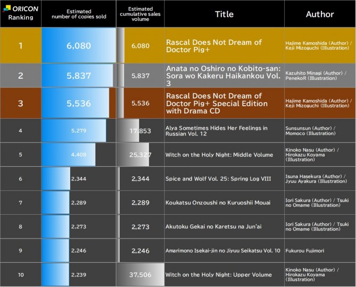
Task: Select the Estimated cumulative sales volume header
Action: click(x=140, y=14)
